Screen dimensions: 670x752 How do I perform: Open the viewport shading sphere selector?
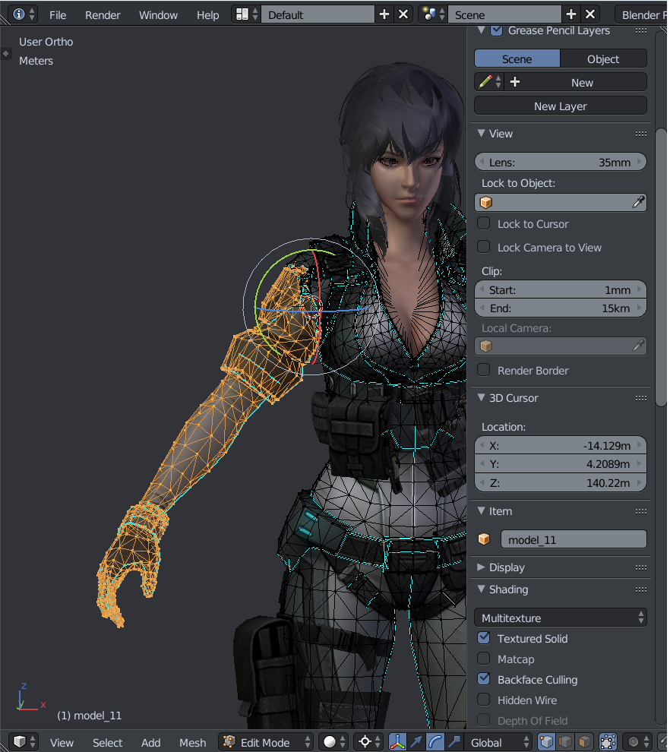pyautogui.click(x=333, y=742)
